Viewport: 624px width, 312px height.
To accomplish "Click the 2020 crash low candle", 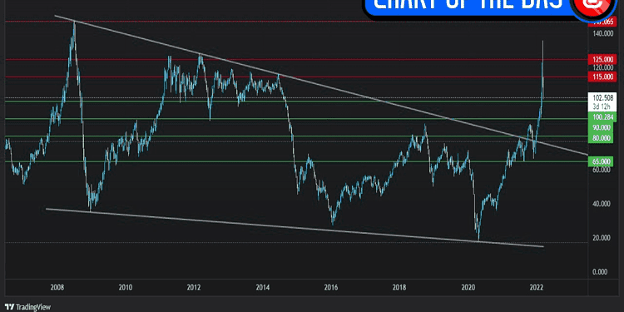I will pos(478,235).
